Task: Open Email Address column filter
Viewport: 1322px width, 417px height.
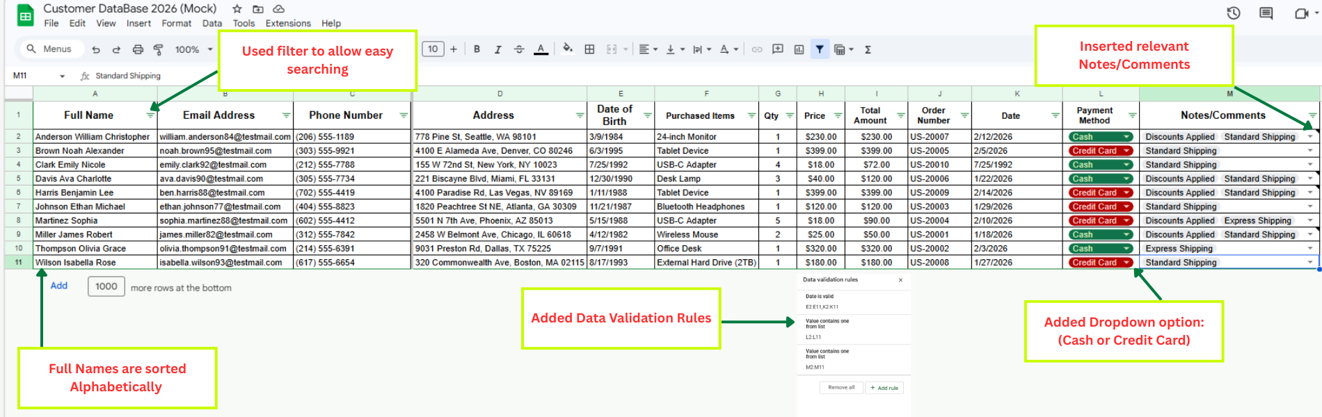Action: [286, 115]
